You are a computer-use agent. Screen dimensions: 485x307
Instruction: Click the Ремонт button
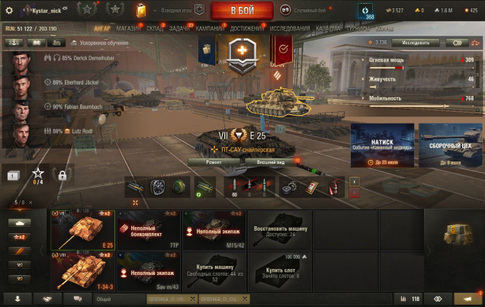pyautogui.click(x=214, y=161)
